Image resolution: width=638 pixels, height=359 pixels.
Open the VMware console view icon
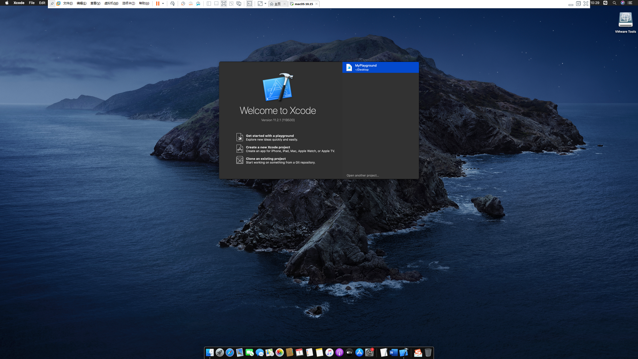(250, 4)
